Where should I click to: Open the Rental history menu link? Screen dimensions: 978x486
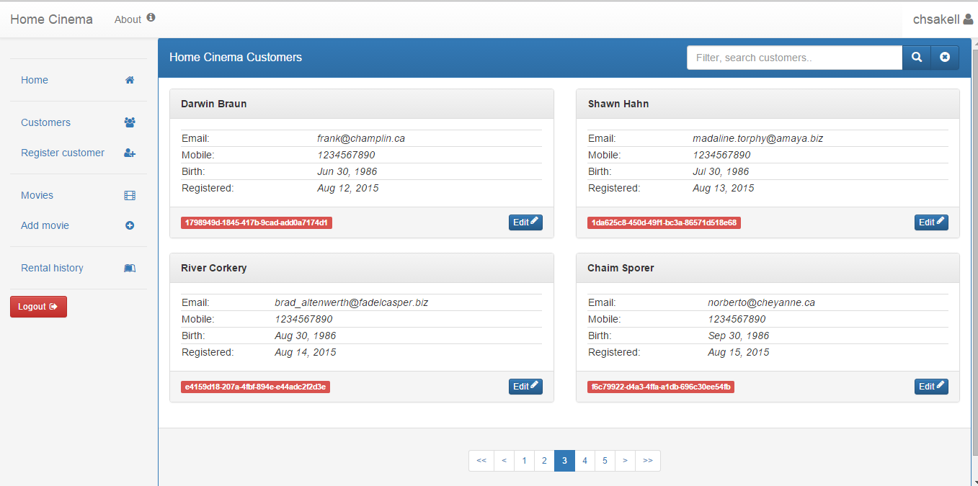click(52, 268)
